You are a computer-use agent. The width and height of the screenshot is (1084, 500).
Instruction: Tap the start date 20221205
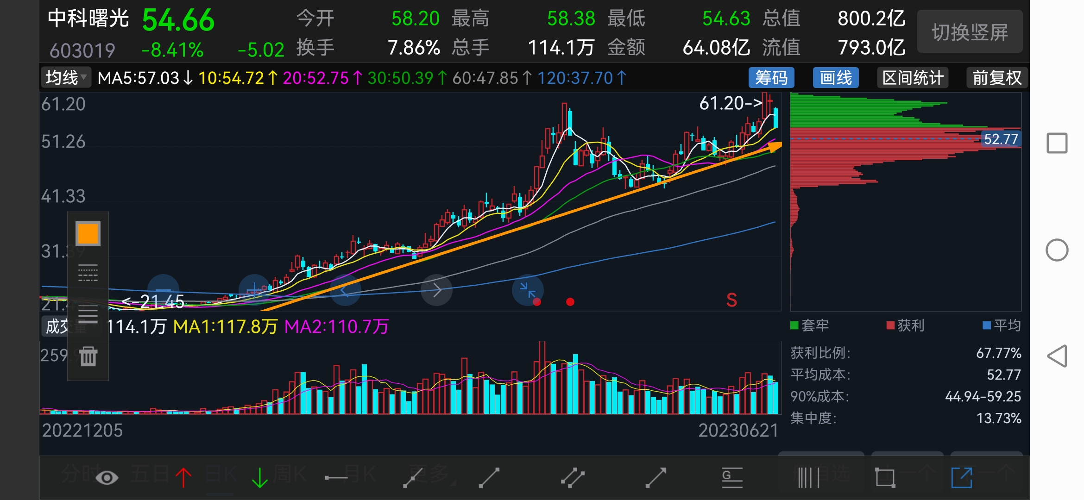tap(82, 431)
